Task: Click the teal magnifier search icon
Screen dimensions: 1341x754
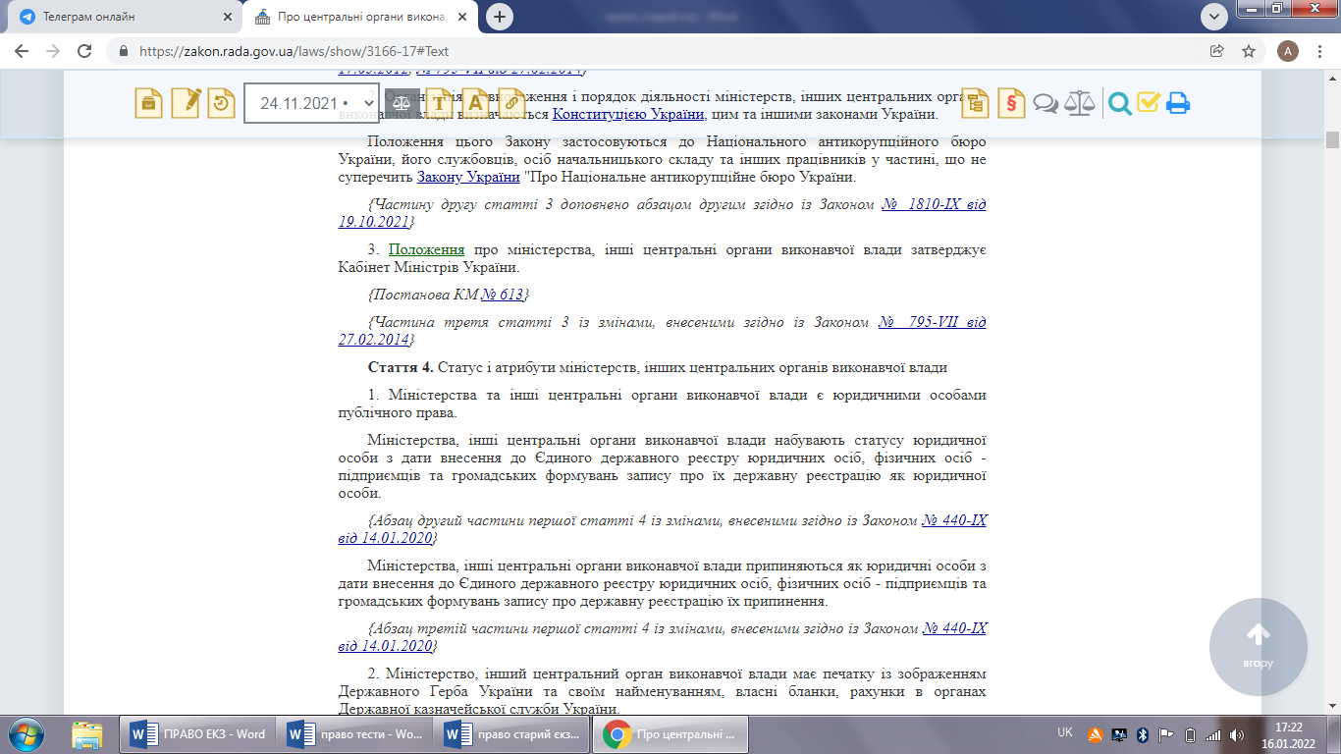Action: coord(1119,103)
